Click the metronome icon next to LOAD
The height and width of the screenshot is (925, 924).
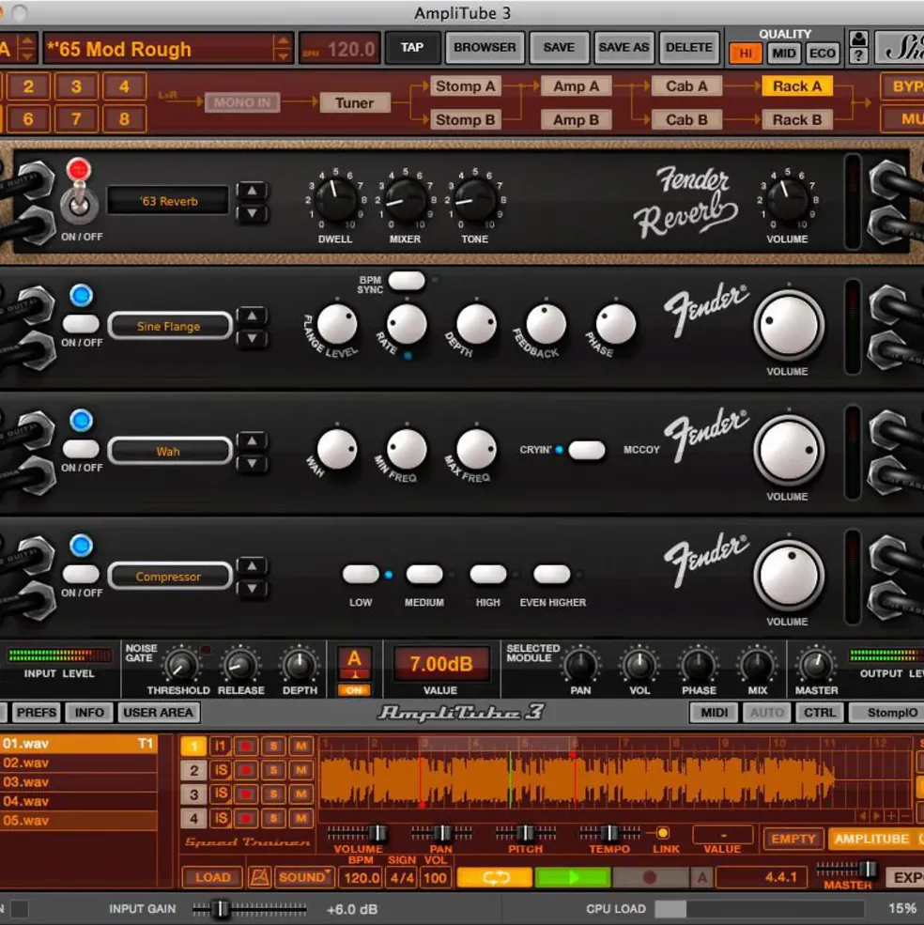tap(259, 877)
